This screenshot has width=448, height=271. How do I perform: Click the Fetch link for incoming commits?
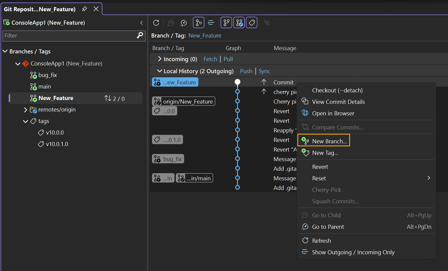click(x=210, y=59)
